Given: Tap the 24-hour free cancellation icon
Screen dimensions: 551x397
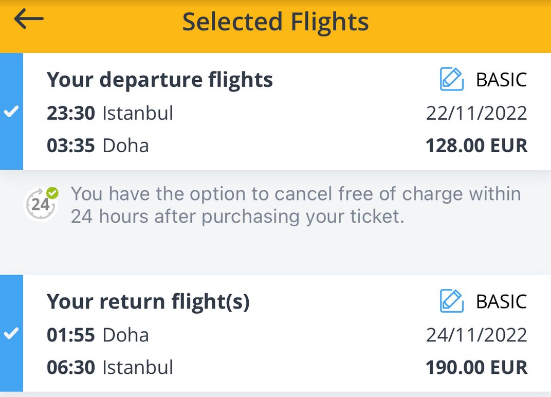Looking at the screenshot, I should (41, 204).
